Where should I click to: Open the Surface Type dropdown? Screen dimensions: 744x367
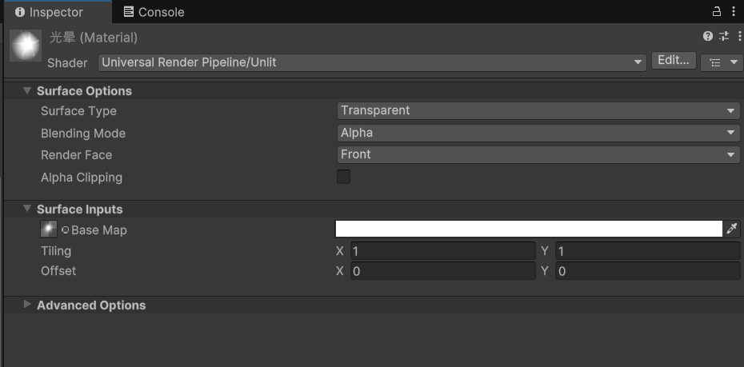[538, 111]
